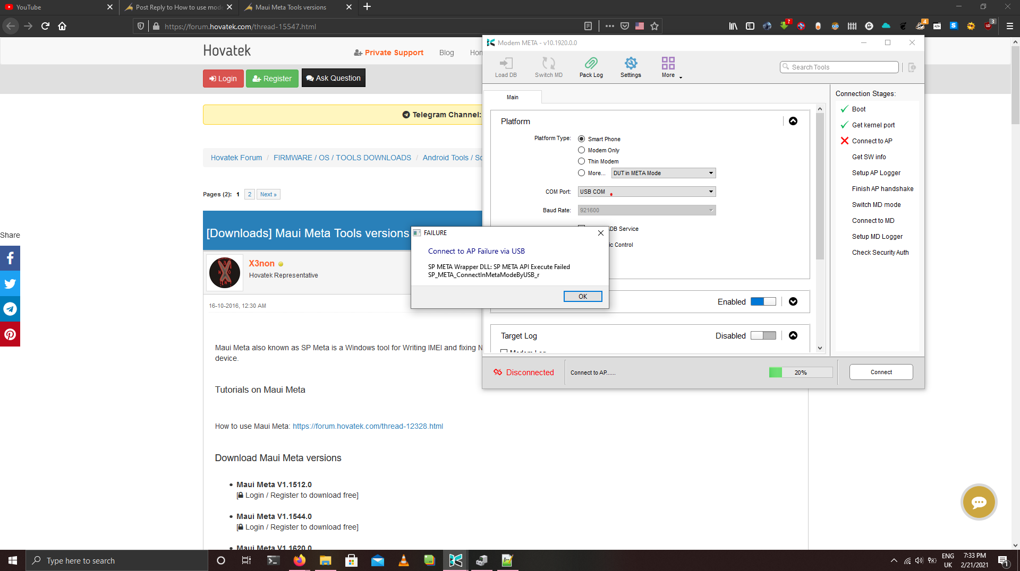
Task: Open the Pack Log tool
Action: coord(591,67)
